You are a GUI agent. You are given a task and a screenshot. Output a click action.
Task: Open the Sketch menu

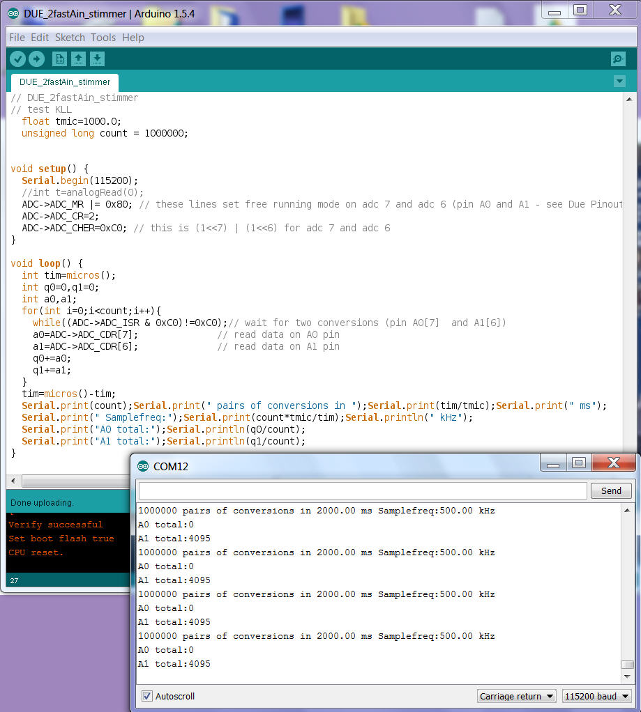(x=70, y=38)
